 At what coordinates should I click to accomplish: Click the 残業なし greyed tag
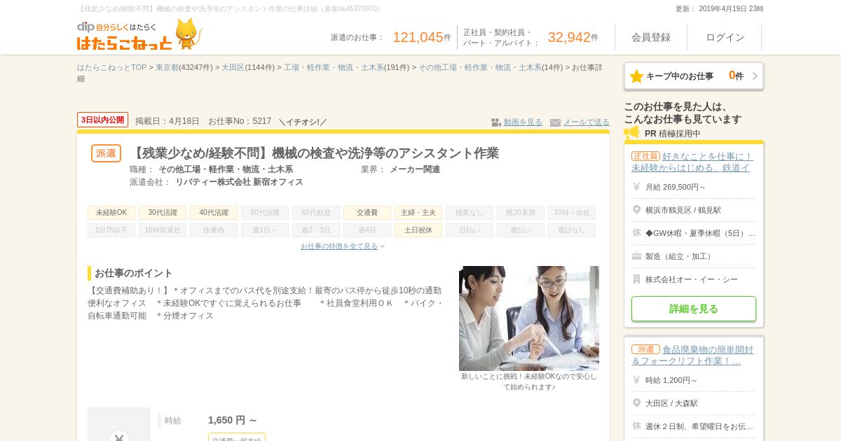pyautogui.click(x=470, y=213)
